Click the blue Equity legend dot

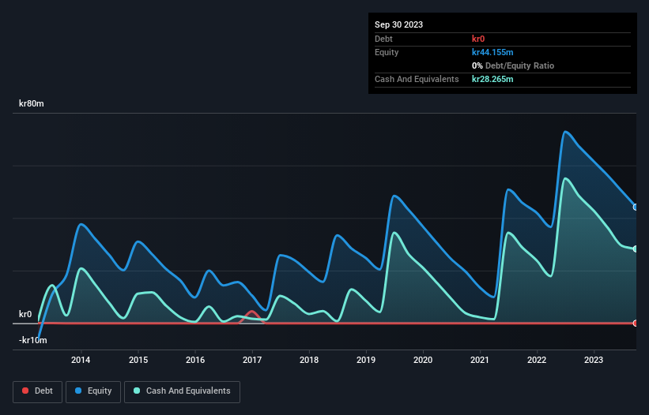pos(77,391)
